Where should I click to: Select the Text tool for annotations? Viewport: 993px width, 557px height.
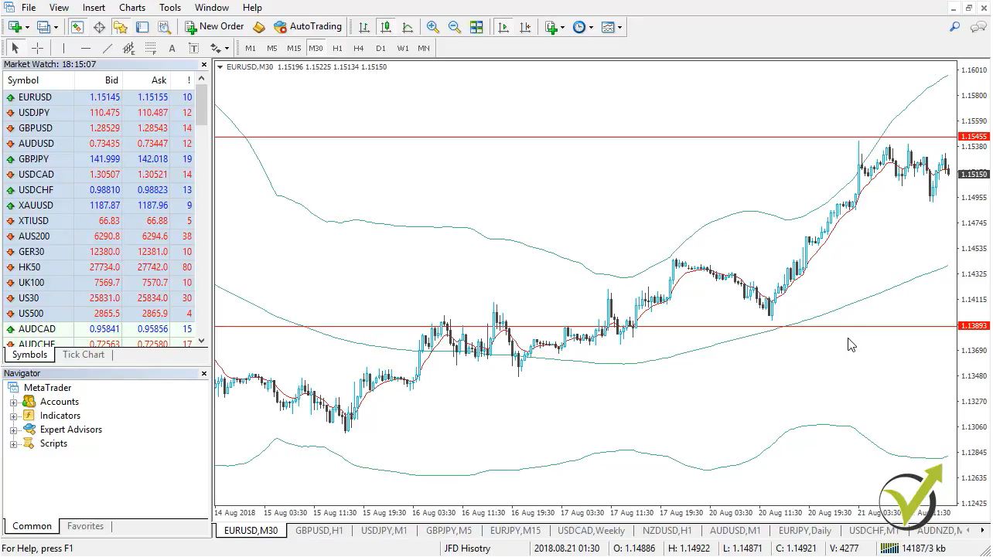coord(172,48)
